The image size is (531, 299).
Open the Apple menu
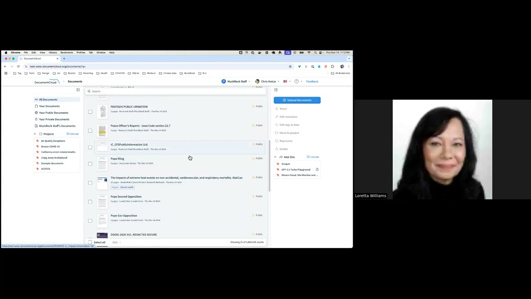point(6,53)
